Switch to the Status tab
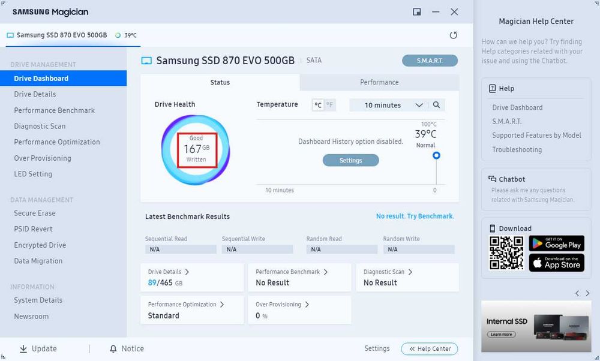This screenshot has width=600, height=361. tap(220, 82)
